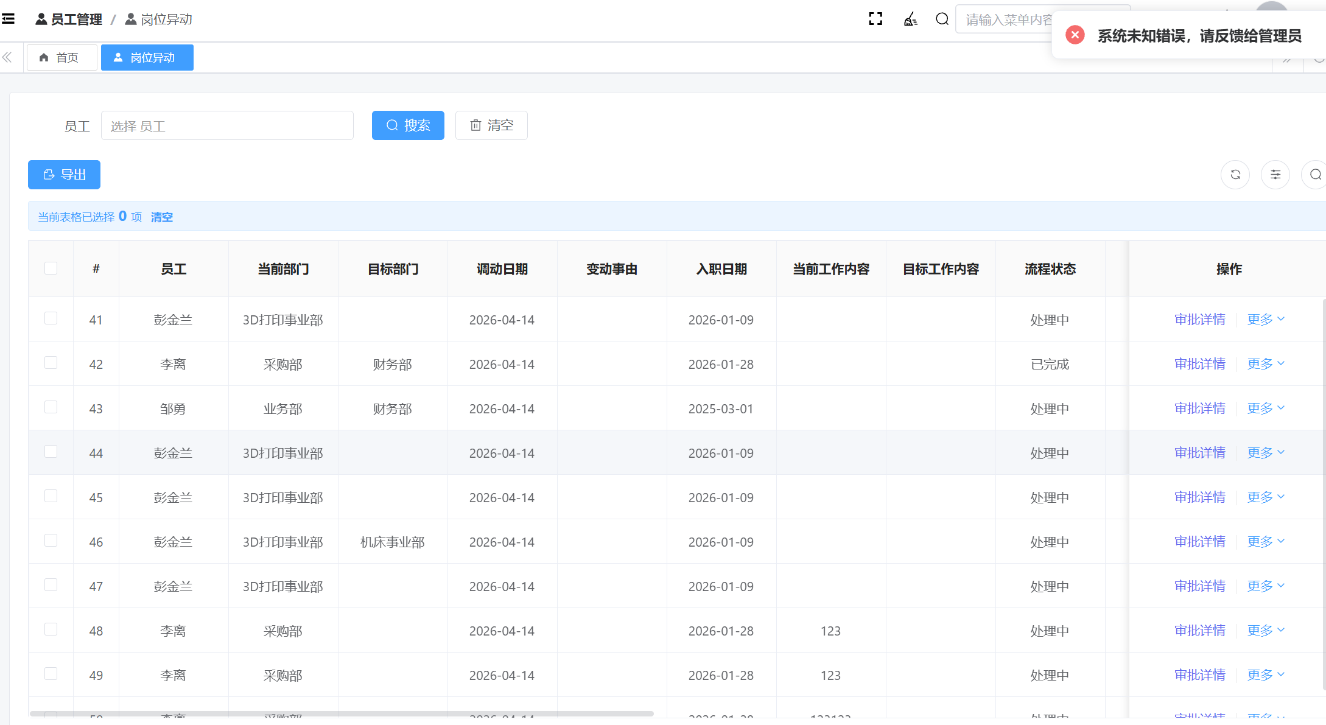1326x725 pixels.
Task: Open the 选择 员工 employee dropdown
Action: click(x=227, y=125)
